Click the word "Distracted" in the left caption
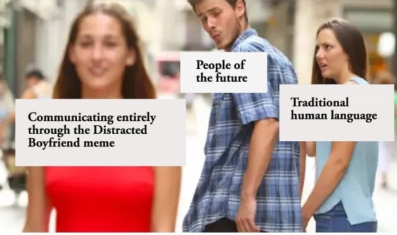 point(120,130)
